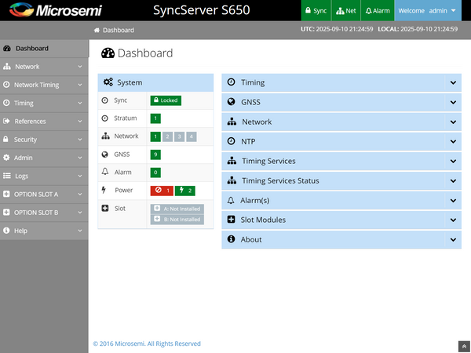Click the sidebar Logs list icon

point(6,176)
